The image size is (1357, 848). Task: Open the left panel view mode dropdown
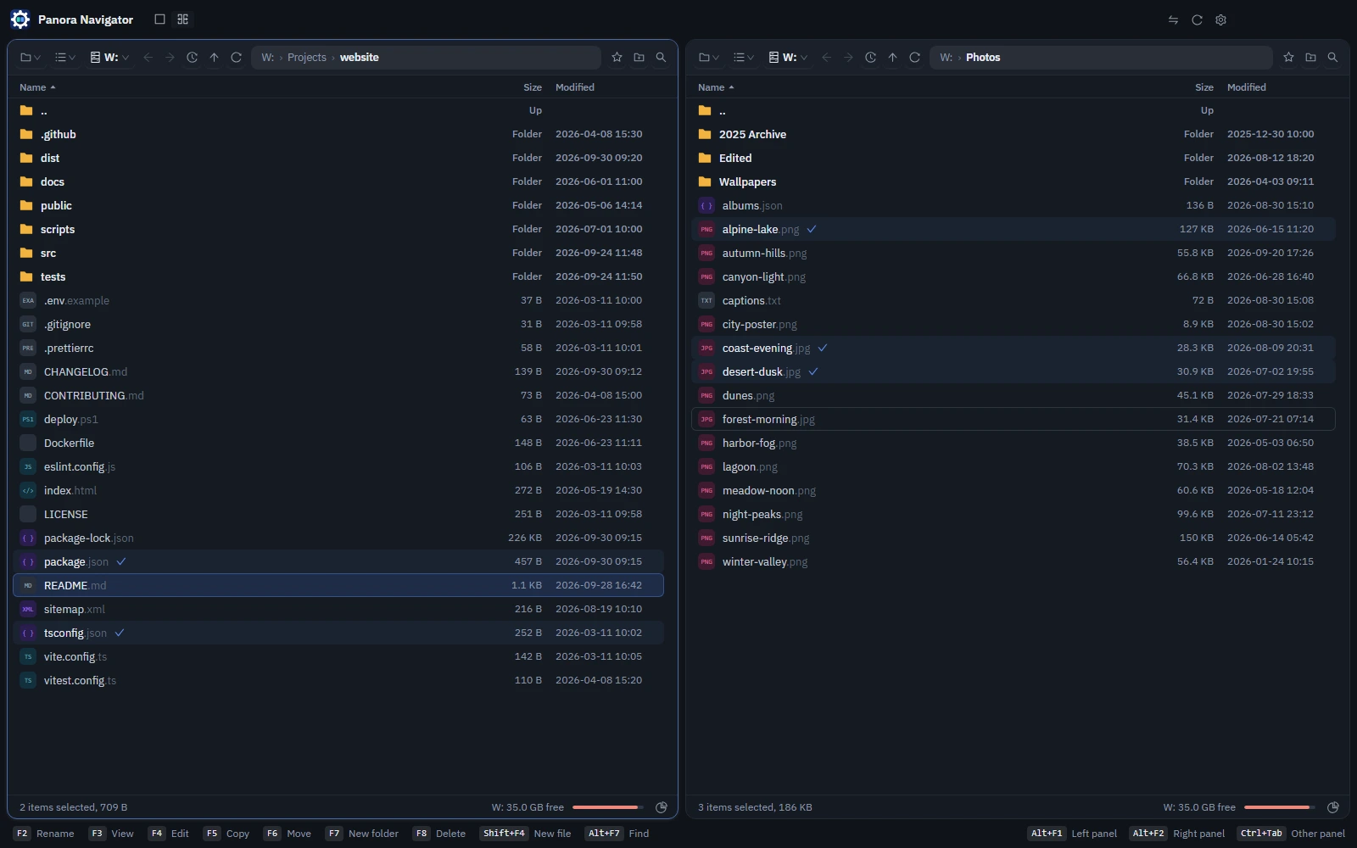pyautogui.click(x=65, y=58)
